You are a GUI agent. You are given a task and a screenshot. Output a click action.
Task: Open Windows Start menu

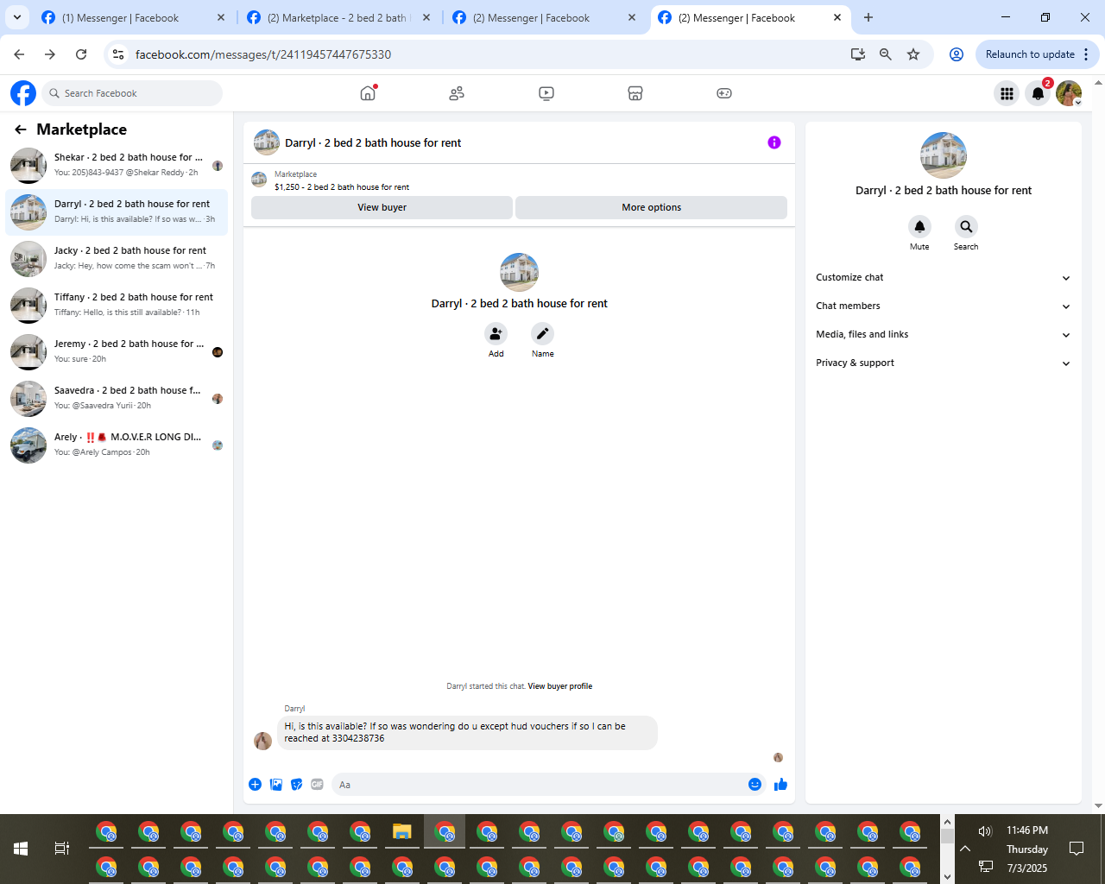point(21,849)
